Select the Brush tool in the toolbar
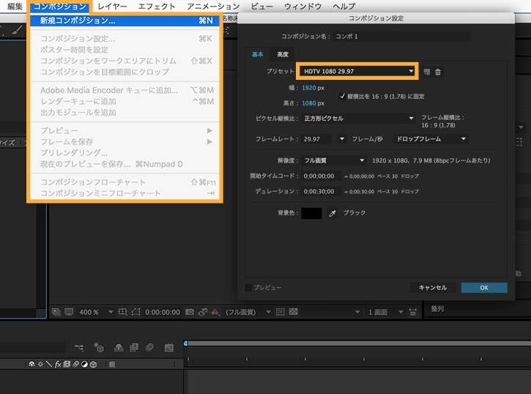This screenshot has width=531, height=394. [16, 31]
